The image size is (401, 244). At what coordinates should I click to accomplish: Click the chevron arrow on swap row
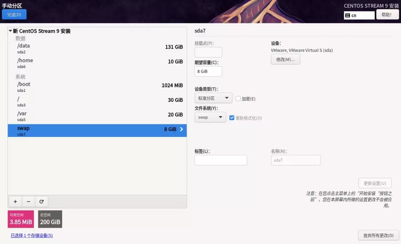pyautogui.click(x=181, y=129)
